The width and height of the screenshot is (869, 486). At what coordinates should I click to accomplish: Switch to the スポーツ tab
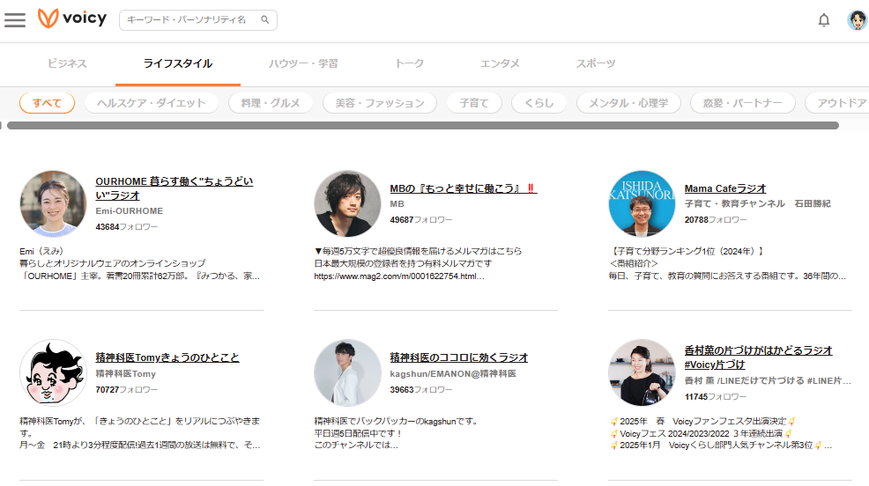[595, 63]
